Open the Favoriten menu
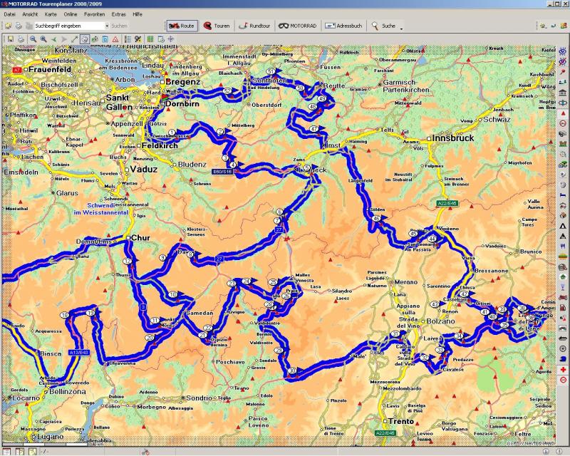Image resolution: width=570 pixels, height=456 pixels. pyautogui.click(x=95, y=14)
